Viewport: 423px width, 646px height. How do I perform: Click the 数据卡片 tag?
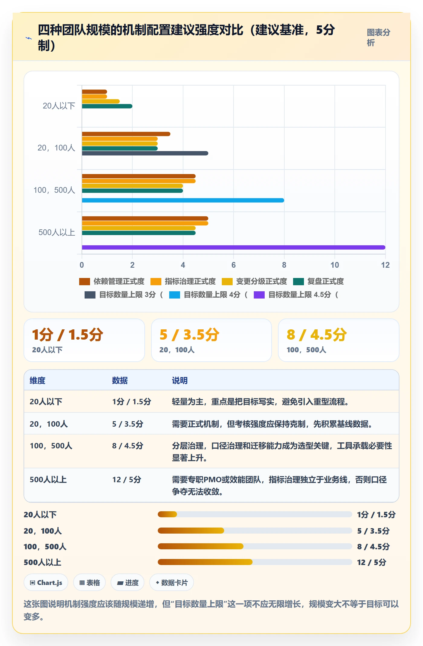pyautogui.click(x=172, y=583)
